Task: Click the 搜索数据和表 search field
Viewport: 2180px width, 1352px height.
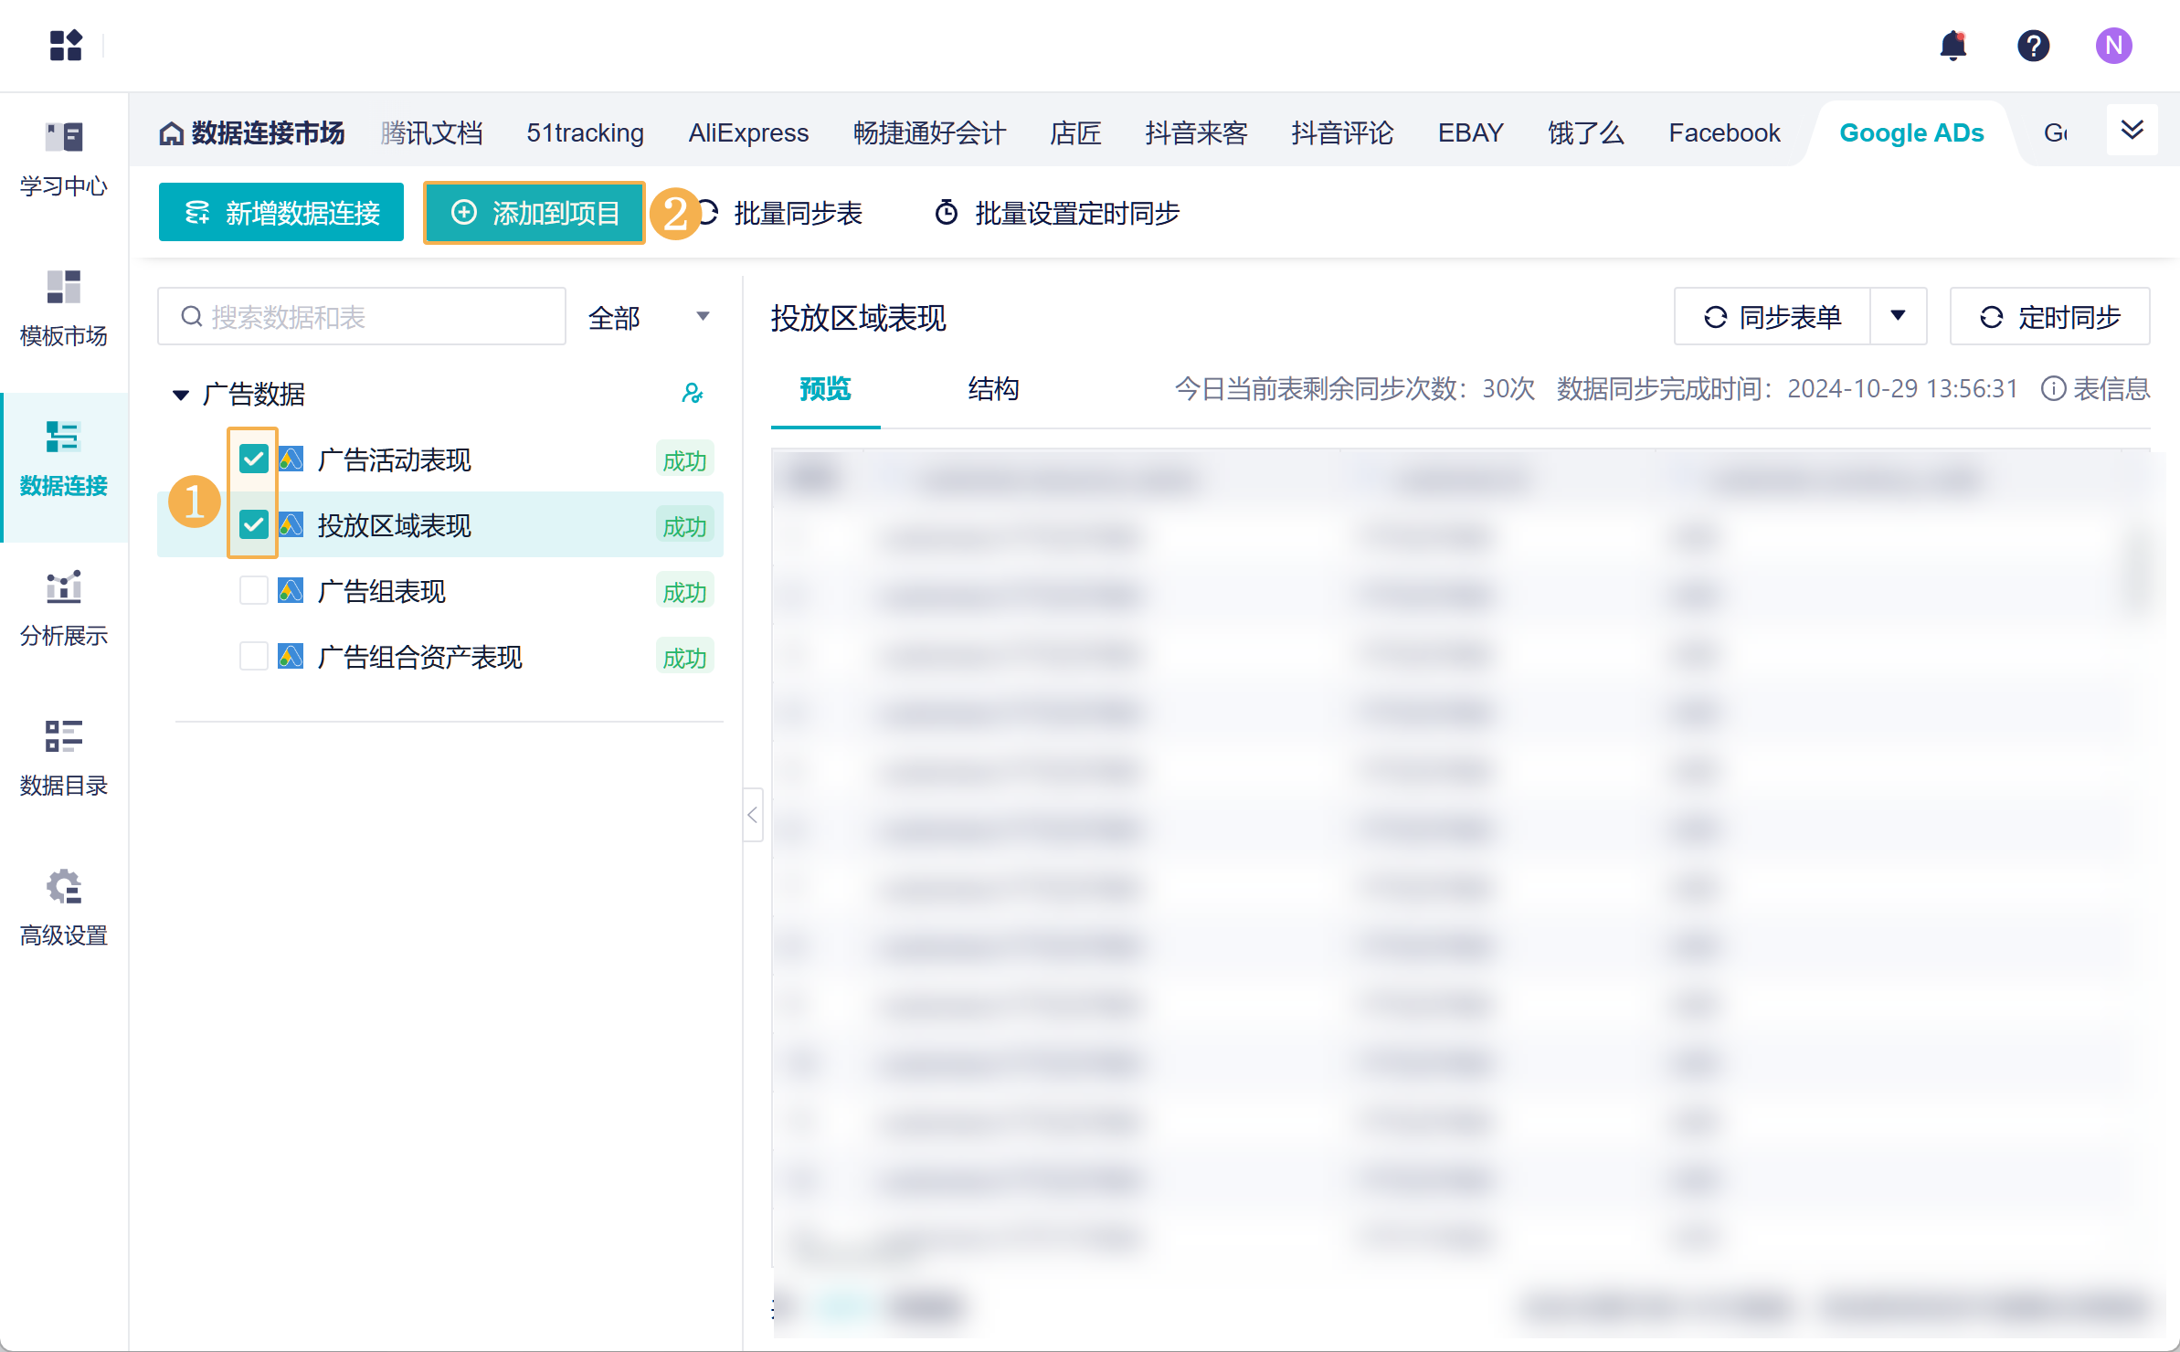Action: (x=362, y=317)
